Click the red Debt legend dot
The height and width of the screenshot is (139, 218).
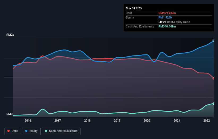(8, 131)
